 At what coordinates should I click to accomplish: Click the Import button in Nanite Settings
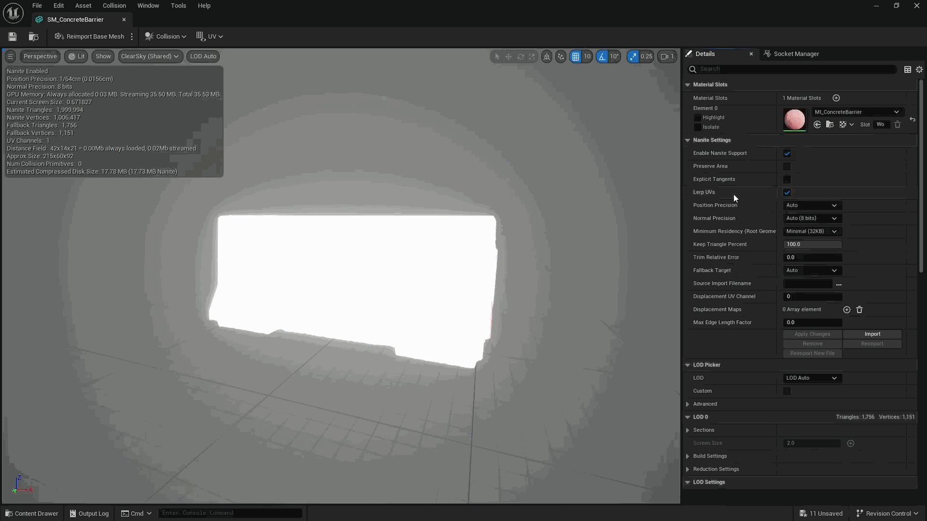pyautogui.click(x=872, y=334)
